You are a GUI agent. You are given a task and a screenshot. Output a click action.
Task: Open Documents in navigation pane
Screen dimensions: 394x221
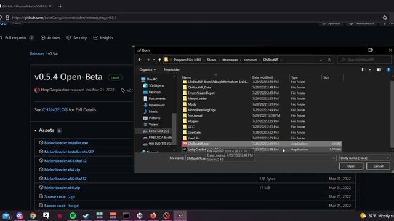[x=154, y=99]
